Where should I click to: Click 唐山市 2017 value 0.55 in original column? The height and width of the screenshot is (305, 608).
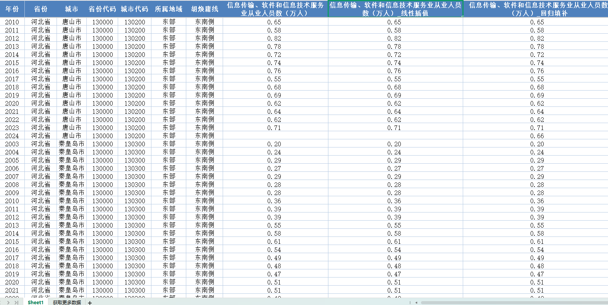point(274,79)
